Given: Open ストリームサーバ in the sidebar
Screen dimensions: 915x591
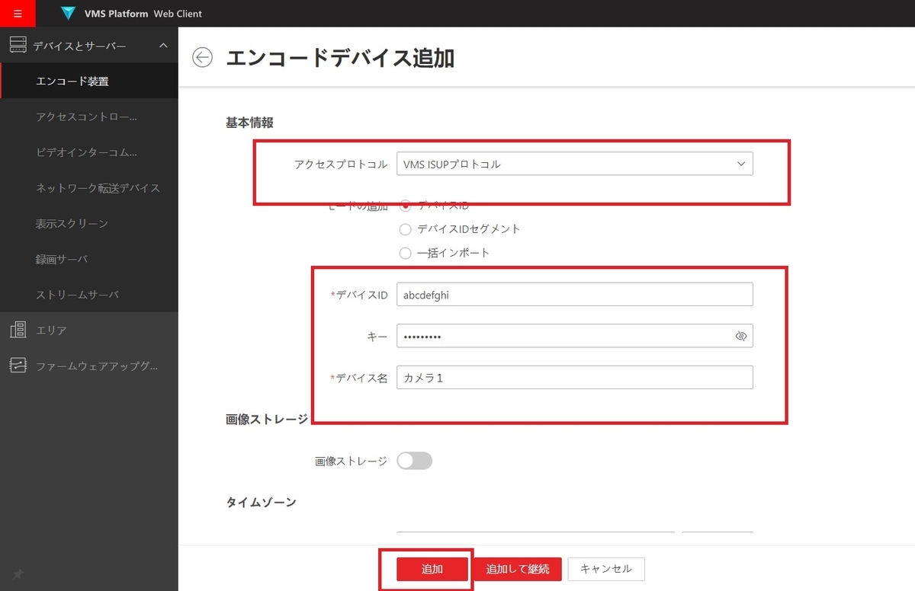Looking at the screenshot, I should point(89,295).
